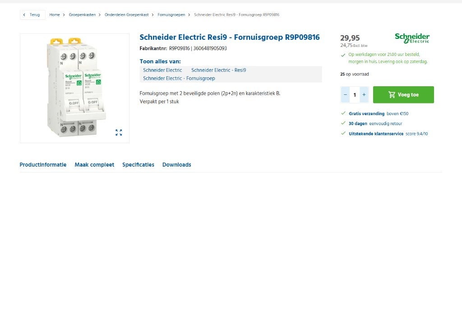Image resolution: width=462 pixels, height=326 pixels.
Task: Click the Fabrikantnr R9P09816 text
Action: tap(183, 48)
